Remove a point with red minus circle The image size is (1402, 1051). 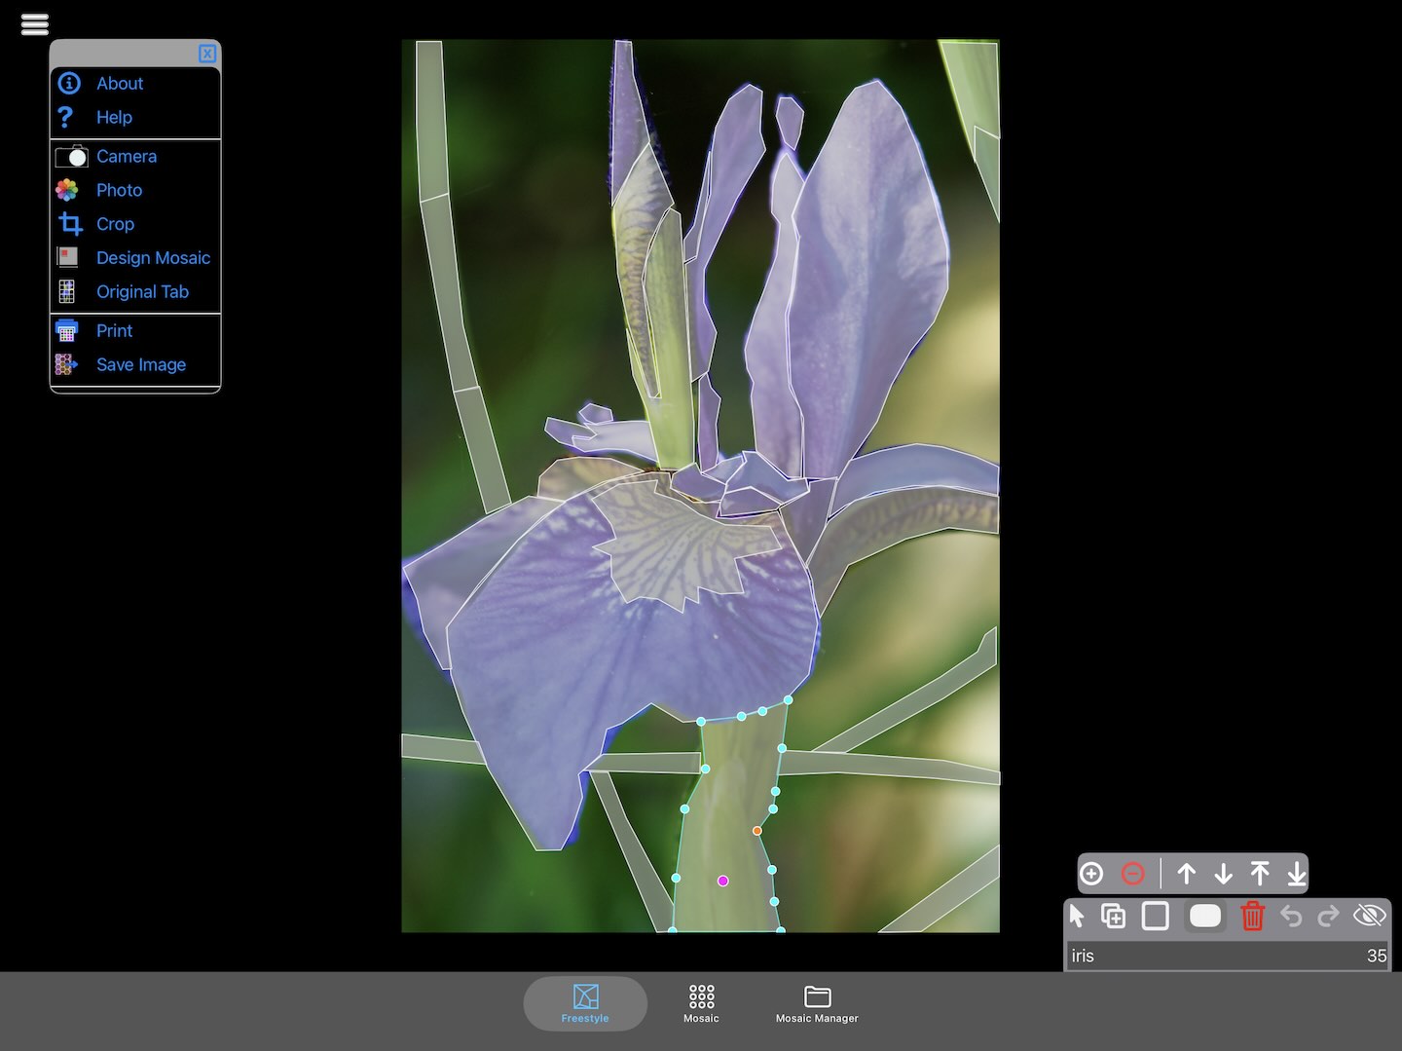[1133, 874]
